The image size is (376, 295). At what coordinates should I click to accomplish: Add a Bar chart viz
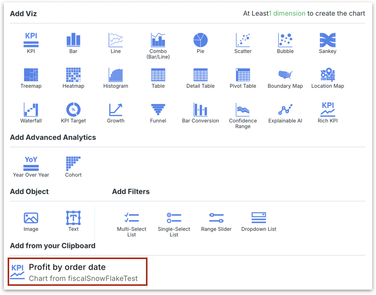click(x=73, y=40)
